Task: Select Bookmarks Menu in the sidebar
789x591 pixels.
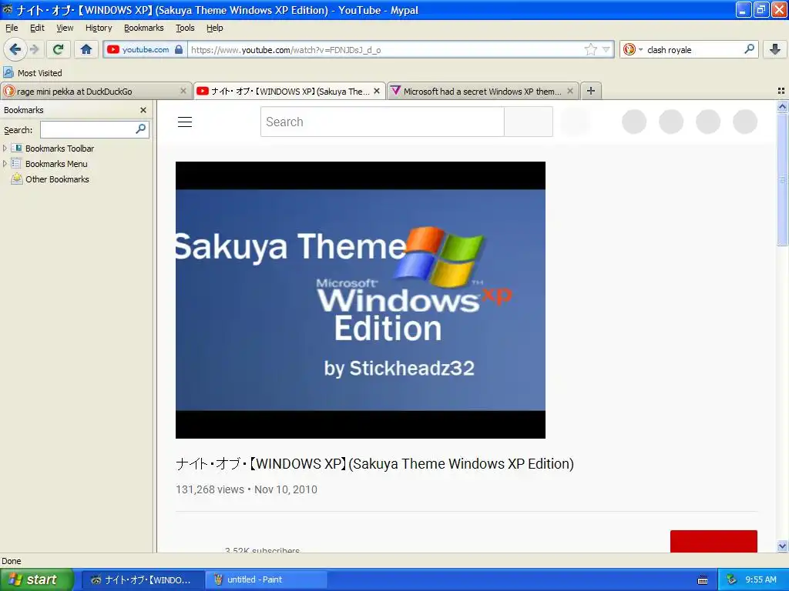Action: [x=56, y=164]
